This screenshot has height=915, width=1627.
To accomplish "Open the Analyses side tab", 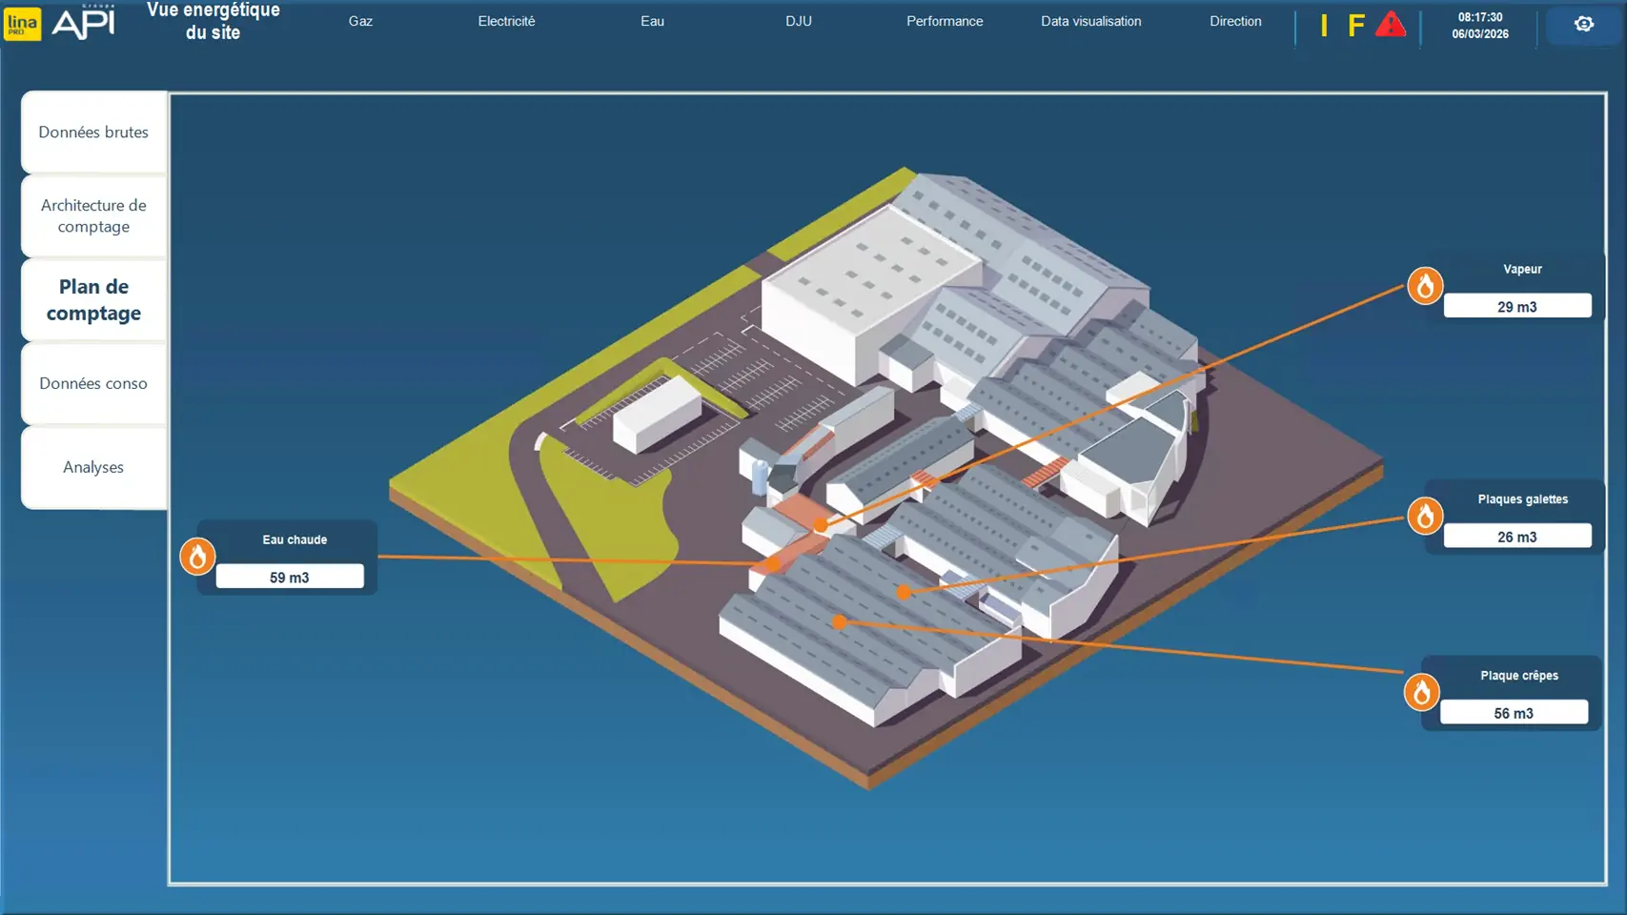I will tap(93, 467).
